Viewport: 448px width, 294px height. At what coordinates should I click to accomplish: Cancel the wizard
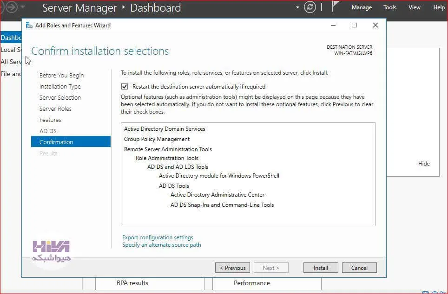[359, 268]
